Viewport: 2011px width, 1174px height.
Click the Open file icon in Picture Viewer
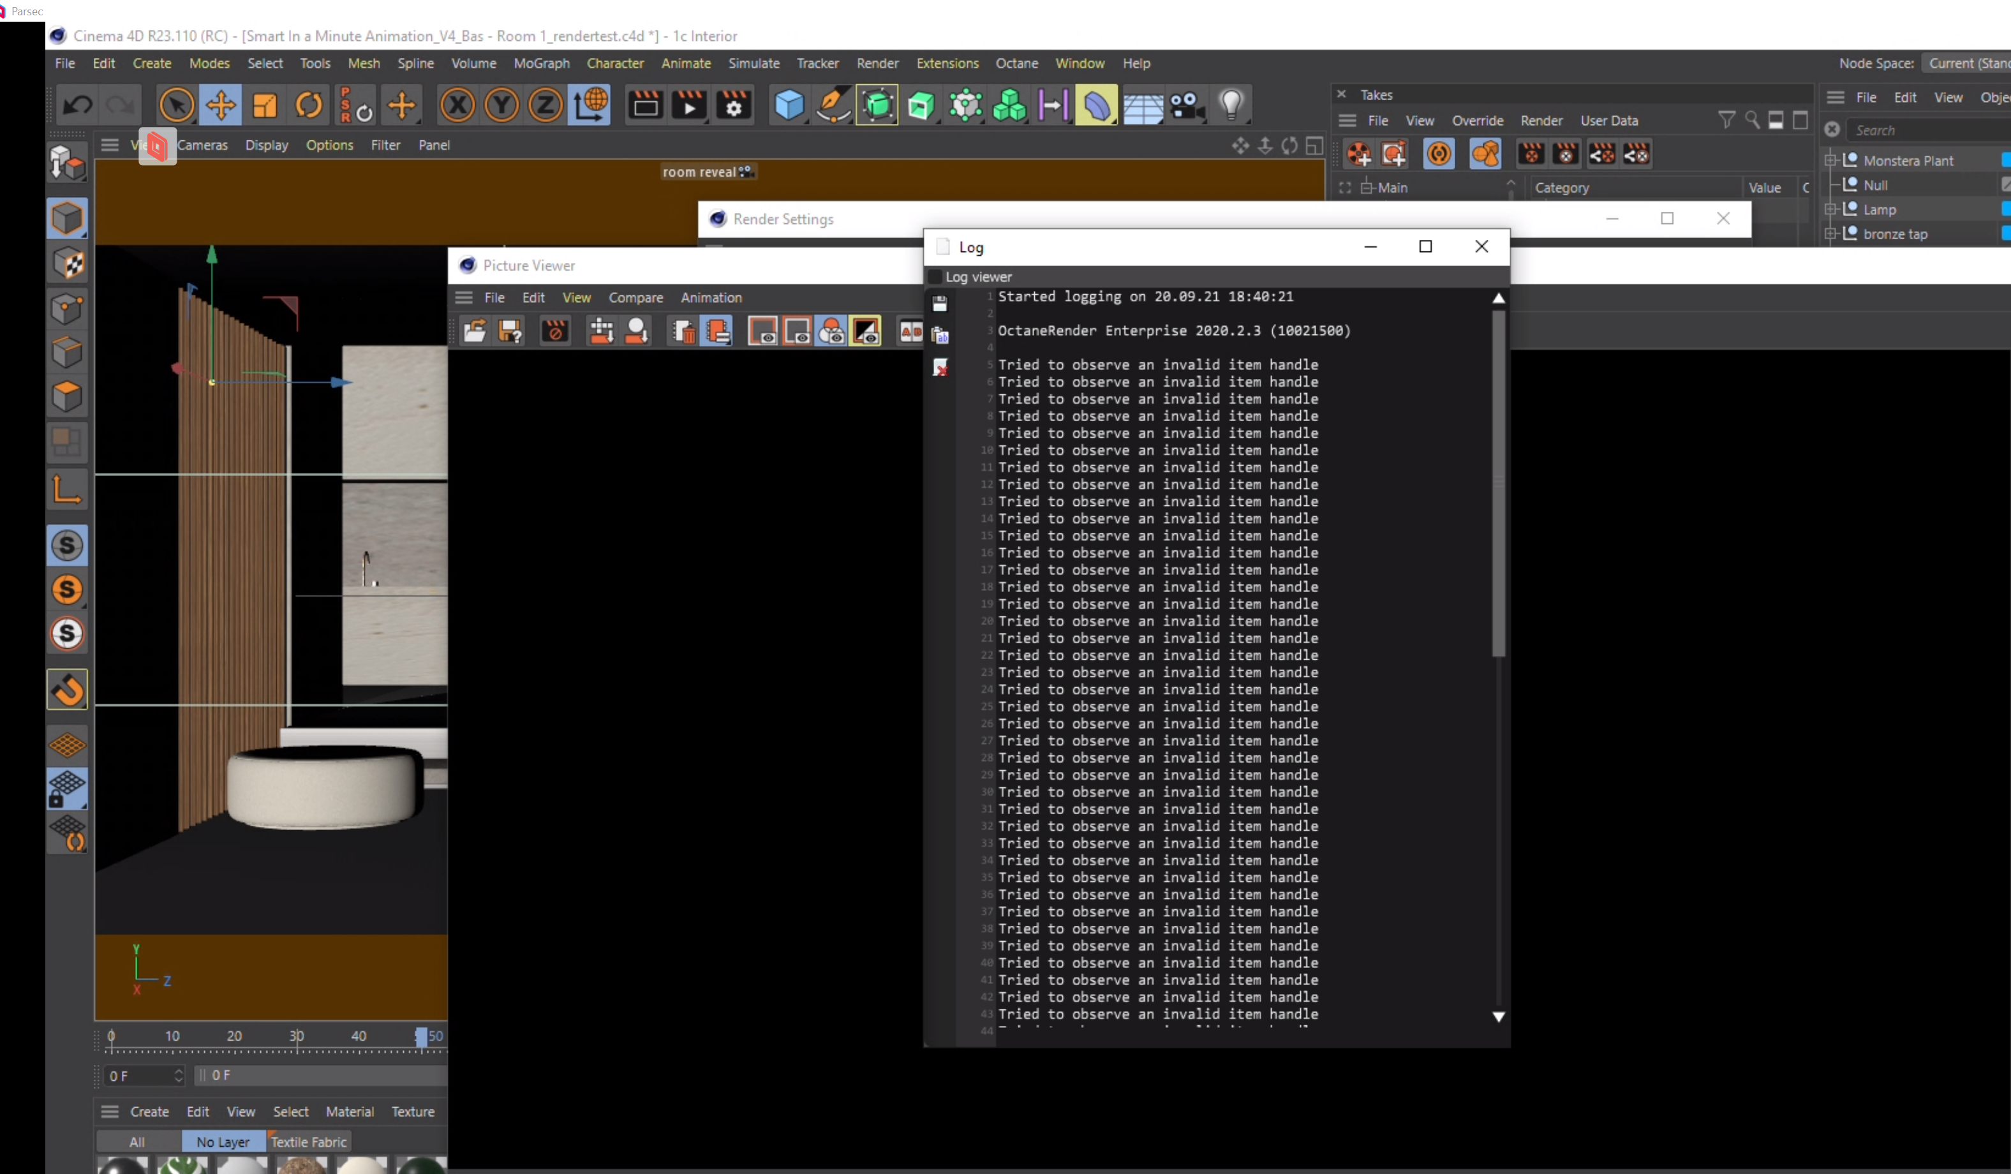475,331
